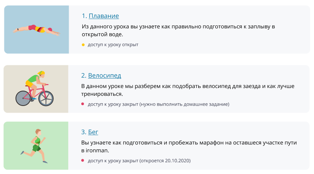The width and height of the screenshot is (314, 174).
Task: Click the swimming lesson description text
Action: (178, 30)
